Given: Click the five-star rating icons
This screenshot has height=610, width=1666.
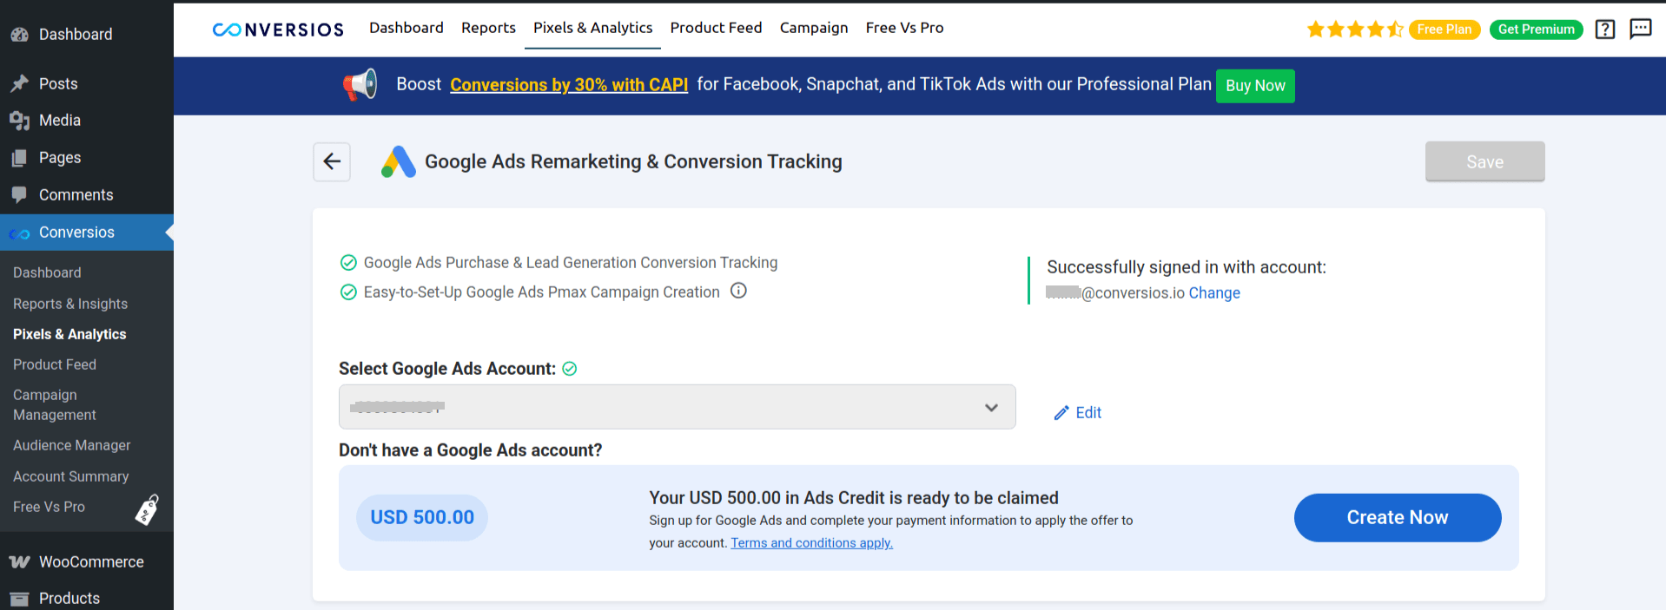Looking at the screenshot, I should pos(1355,30).
